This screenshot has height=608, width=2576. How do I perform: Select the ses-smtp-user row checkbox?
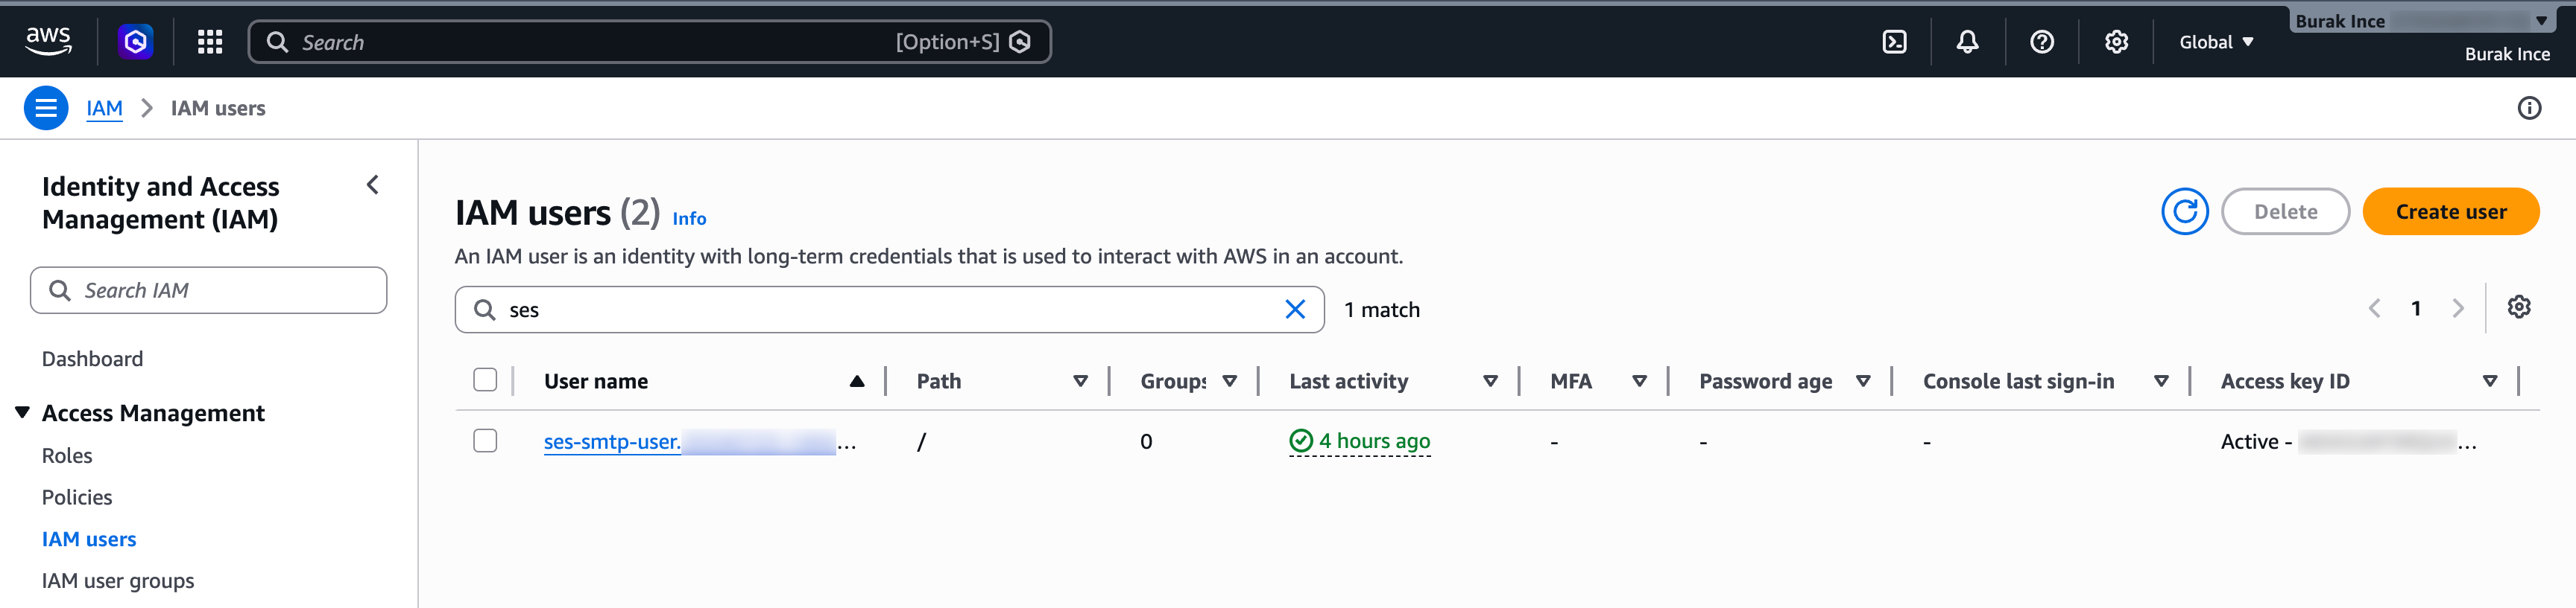point(485,441)
